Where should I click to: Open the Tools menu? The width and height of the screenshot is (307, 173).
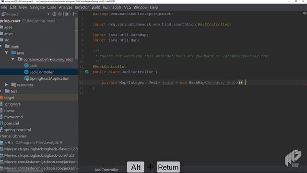(x=117, y=7)
